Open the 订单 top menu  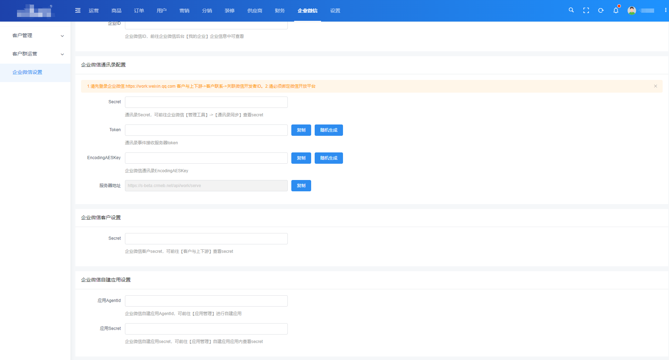pyautogui.click(x=139, y=11)
